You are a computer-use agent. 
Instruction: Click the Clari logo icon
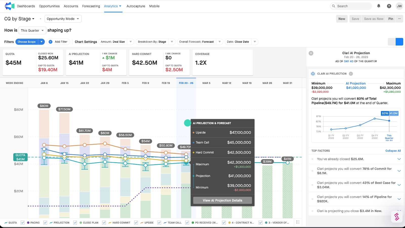pyautogui.click(x=9, y=6)
